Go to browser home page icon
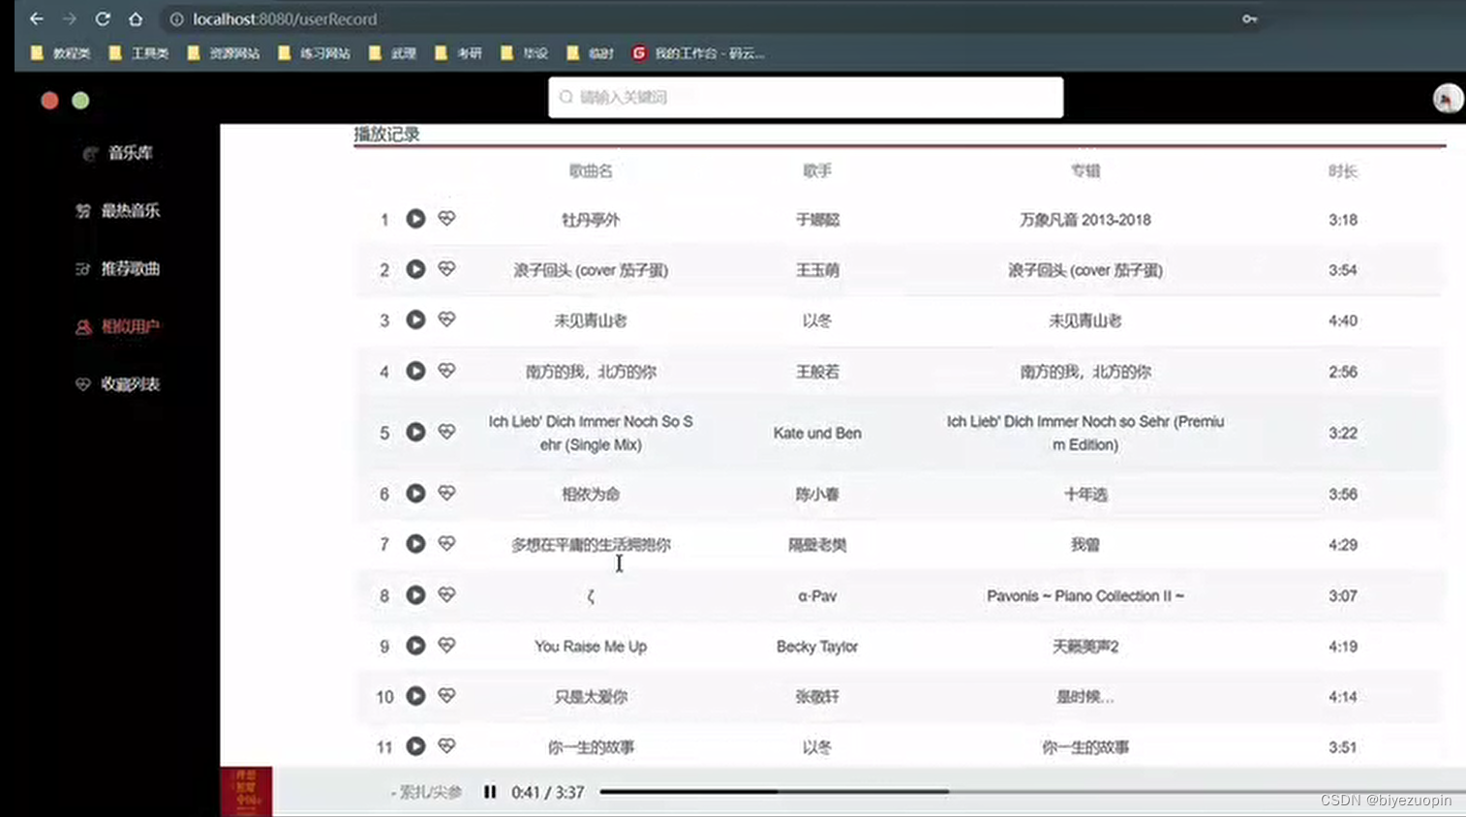 pos(136,18)
